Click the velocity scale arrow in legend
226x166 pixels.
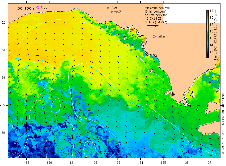click(153, 26)
